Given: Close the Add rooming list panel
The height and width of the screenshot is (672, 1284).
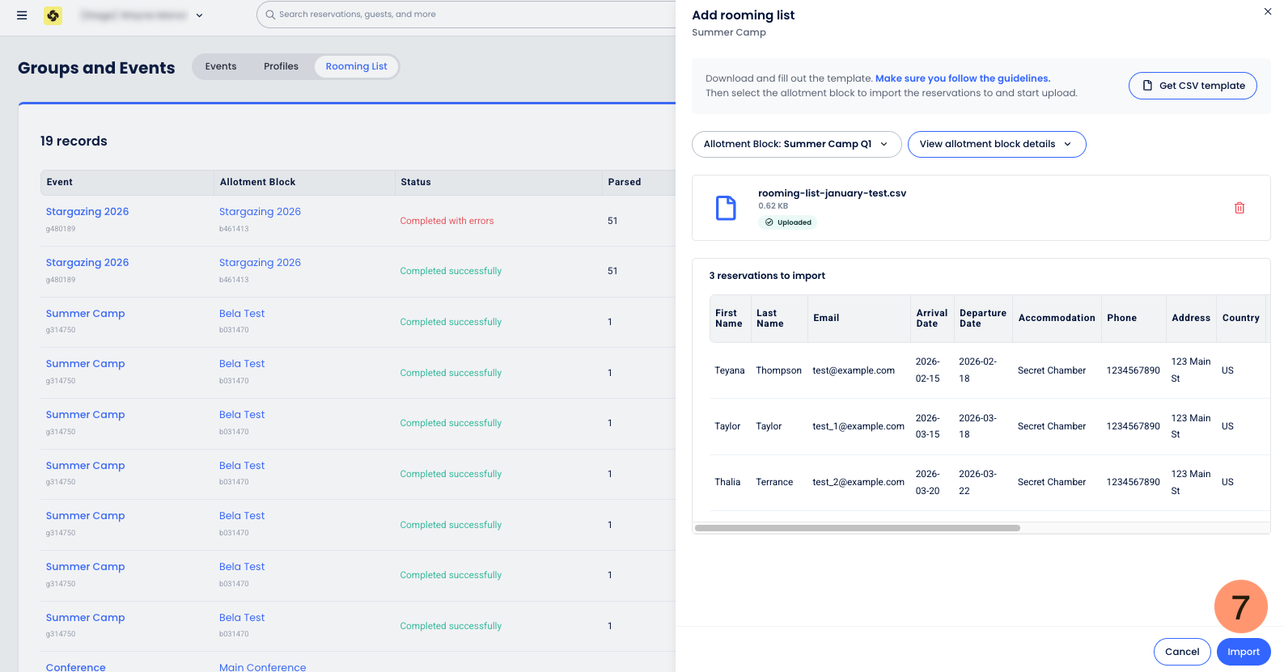Looking at the screenshot, I should (x=1267, y=11).
